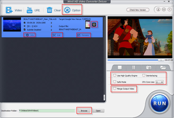Stop preview playback
Viewport: 174px width, 118px height.
click(120, 67)
